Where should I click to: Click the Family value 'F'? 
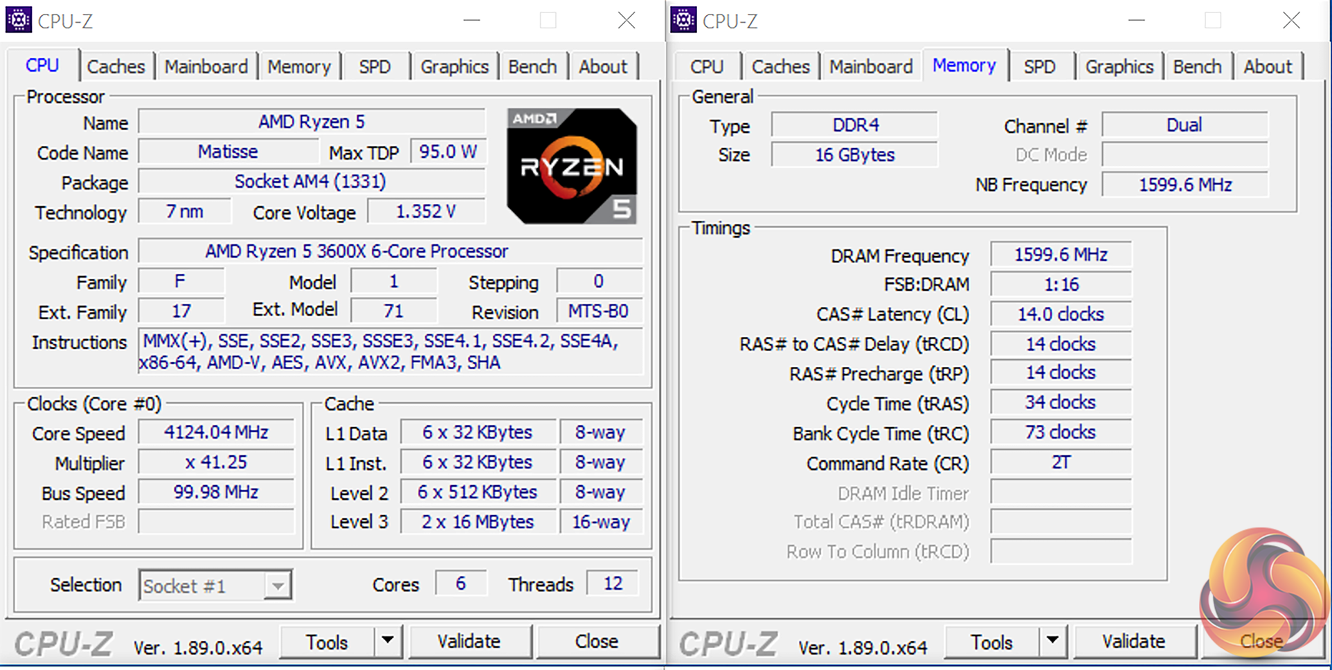click(x=181, y=281)
